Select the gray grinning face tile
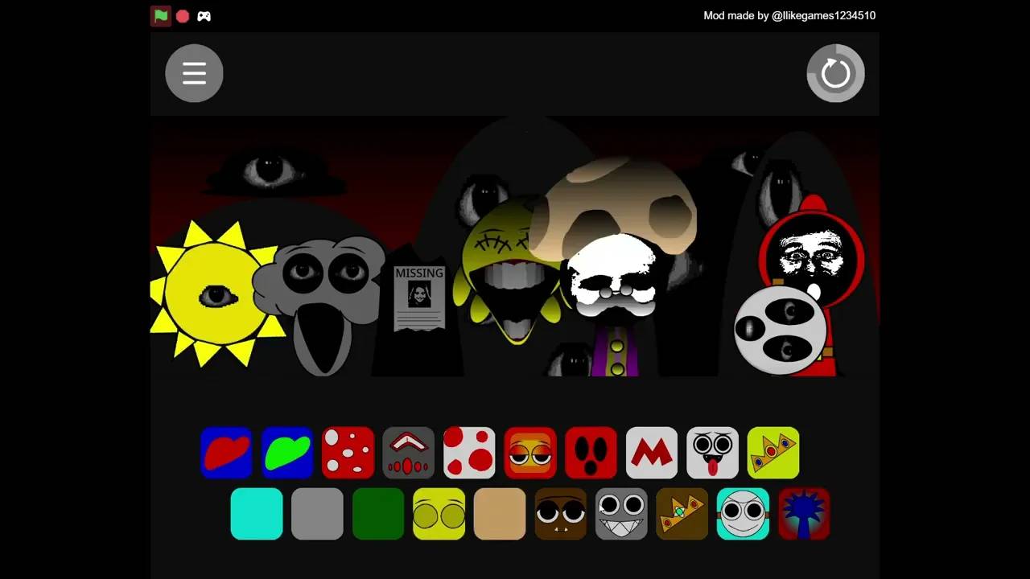This screenshot has height=579, width=1030. (x=621, y=514)
